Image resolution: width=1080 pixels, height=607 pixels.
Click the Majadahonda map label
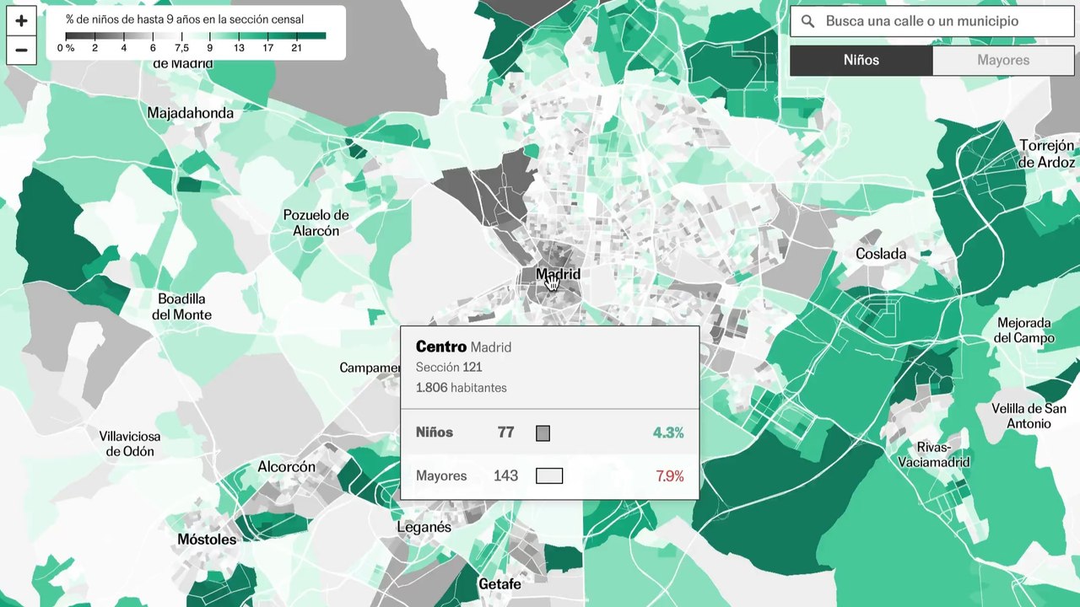[191, 113]
